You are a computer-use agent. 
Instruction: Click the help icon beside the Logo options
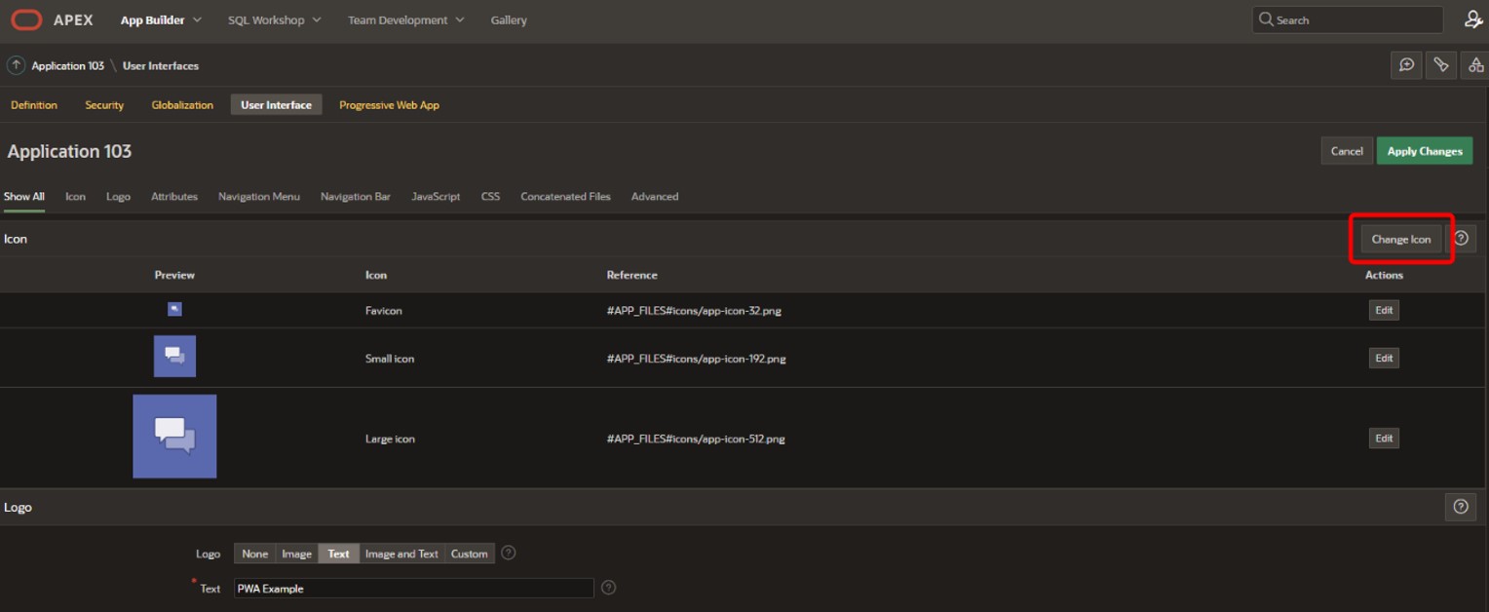[x=508, y=554]
